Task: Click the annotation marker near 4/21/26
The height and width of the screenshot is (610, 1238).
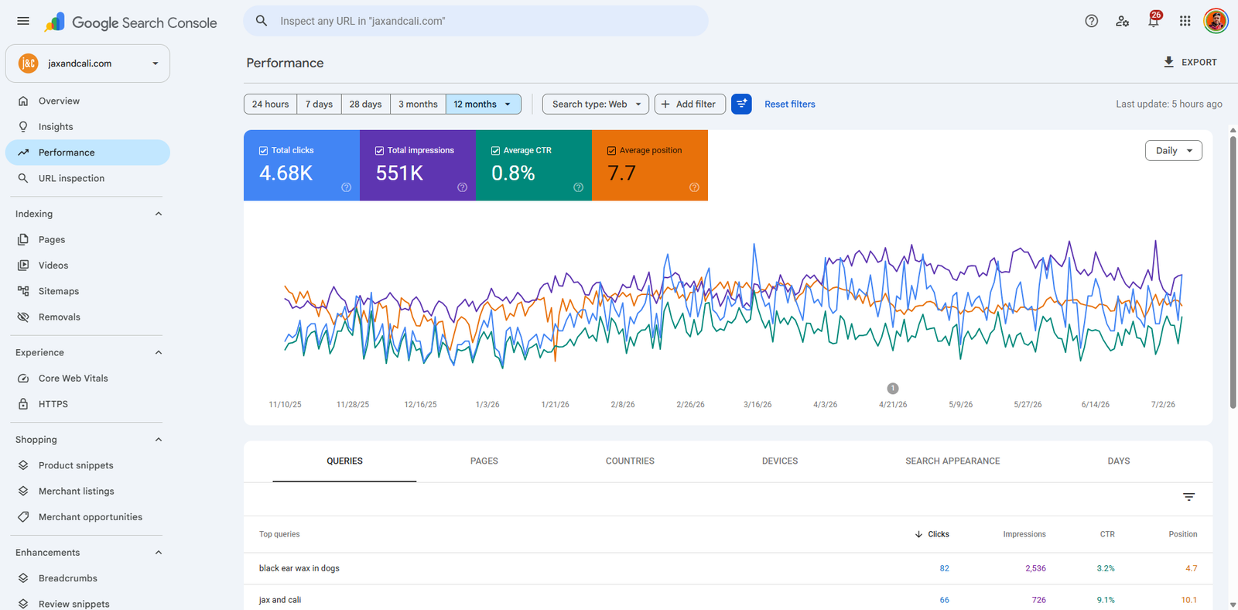Action: (x=893, y=389)
